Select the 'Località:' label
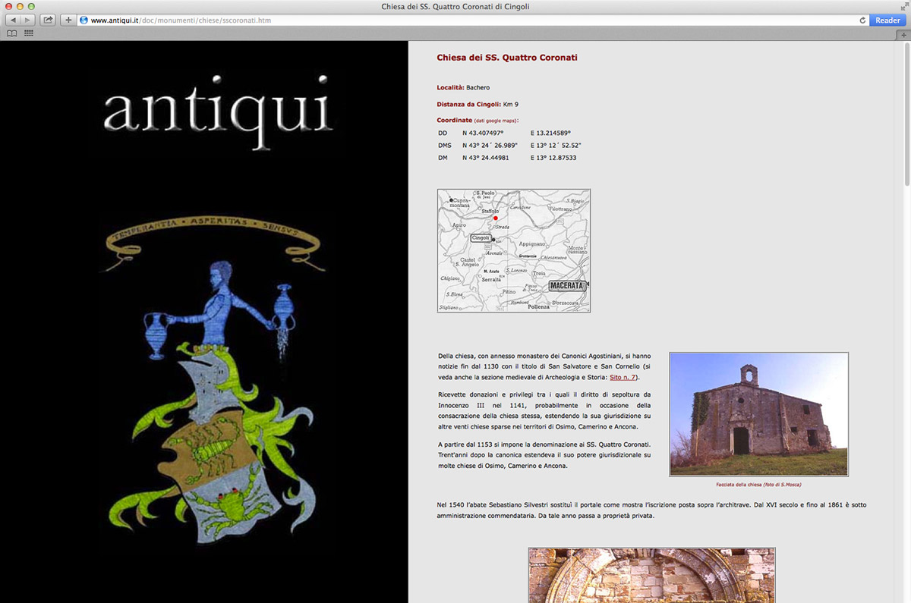Screen dimensions: 911x603 tap(450, 88)
